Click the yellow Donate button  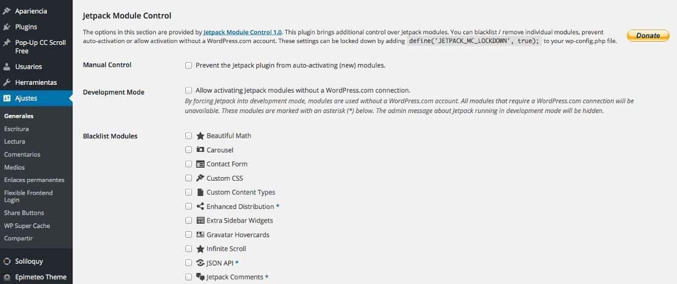coord(647,36)
